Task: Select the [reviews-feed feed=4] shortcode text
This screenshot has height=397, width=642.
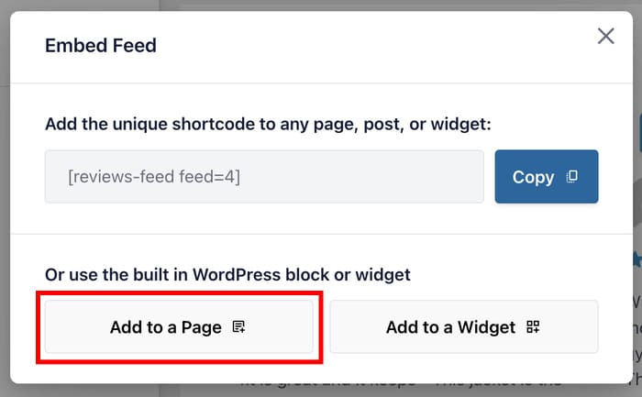Action: [x=154, y=177]
